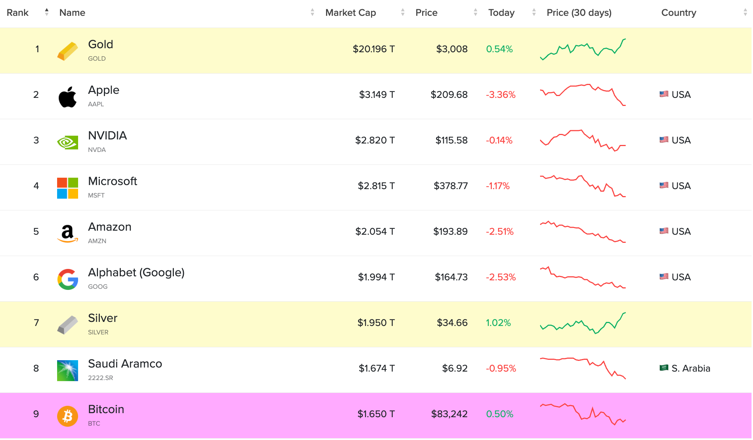Viewport: 753px width, 440px height.
Task: Click the Silver bar icon
Action: pyautogui.click(x=67, y=325)
